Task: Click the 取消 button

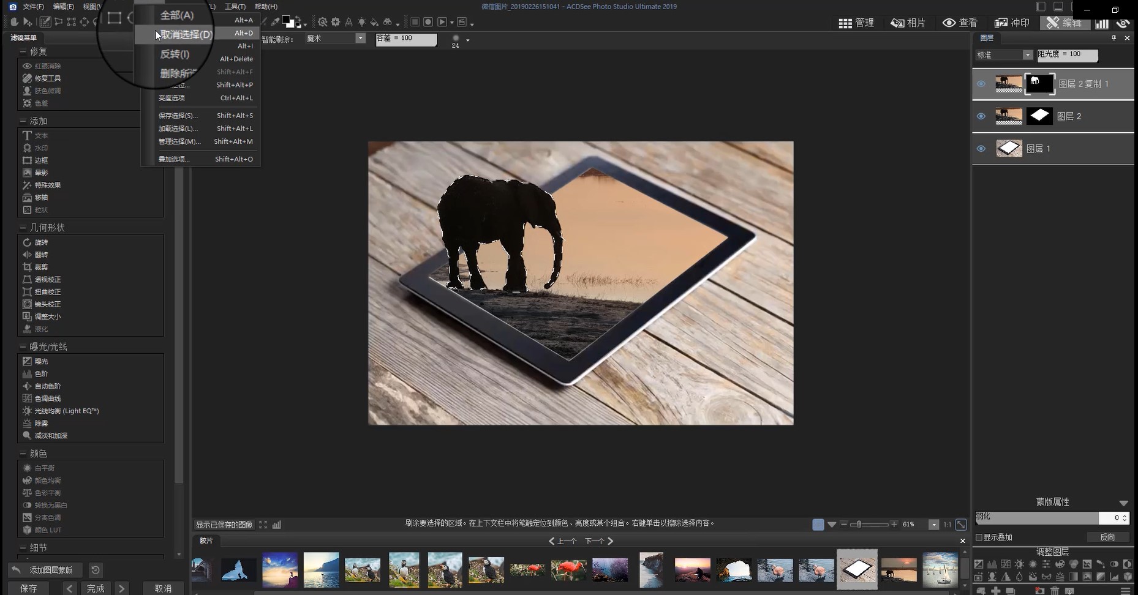Action: [163, 588]
